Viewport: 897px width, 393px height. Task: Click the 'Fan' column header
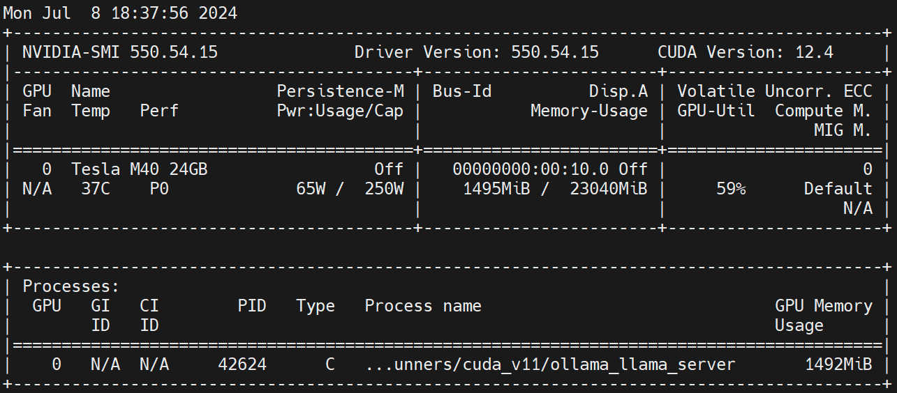tap(37, 111)
